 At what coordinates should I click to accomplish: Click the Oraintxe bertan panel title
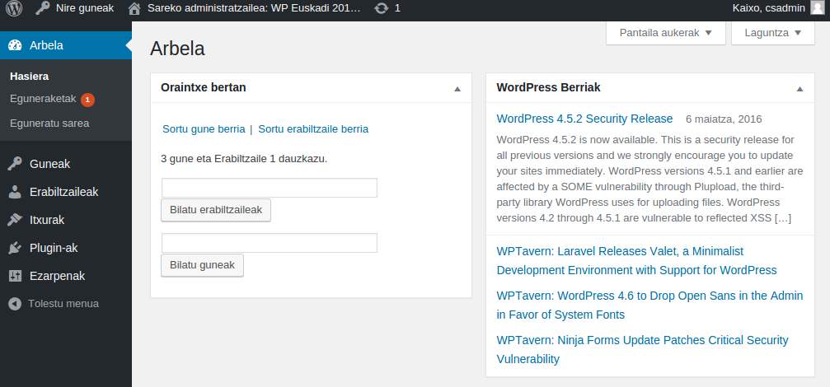pyautogui.click(x=204, y=88)
